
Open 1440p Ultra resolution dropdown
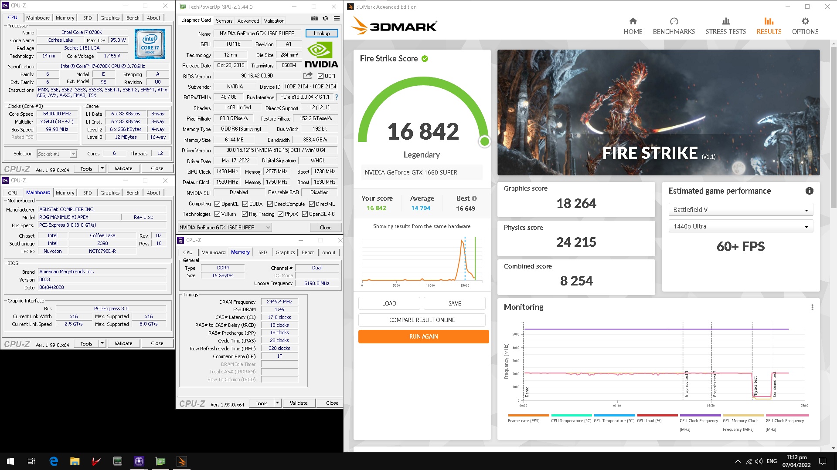(x=741, y=226)
